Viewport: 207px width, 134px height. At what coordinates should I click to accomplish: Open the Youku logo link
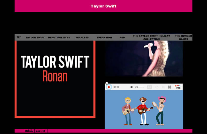(178, 87)
